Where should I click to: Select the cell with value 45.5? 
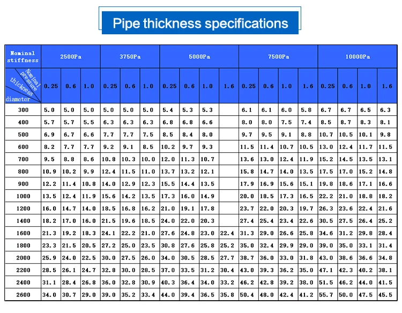[385, 295]
